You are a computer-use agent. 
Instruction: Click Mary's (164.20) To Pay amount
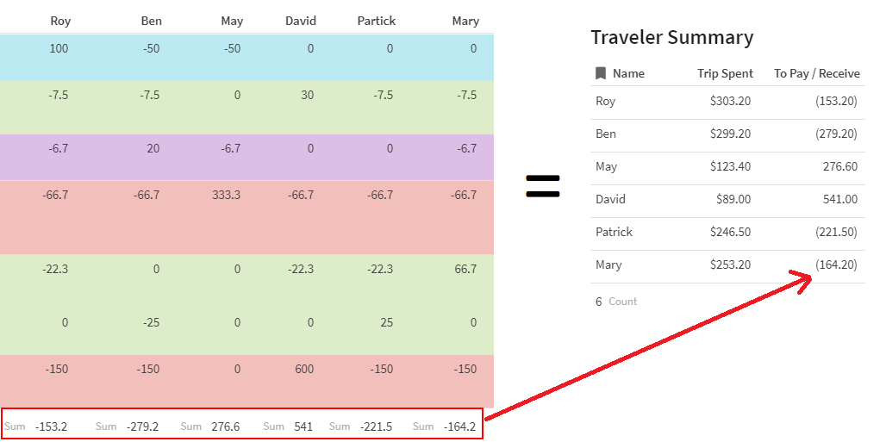click(x=836, y=265)
